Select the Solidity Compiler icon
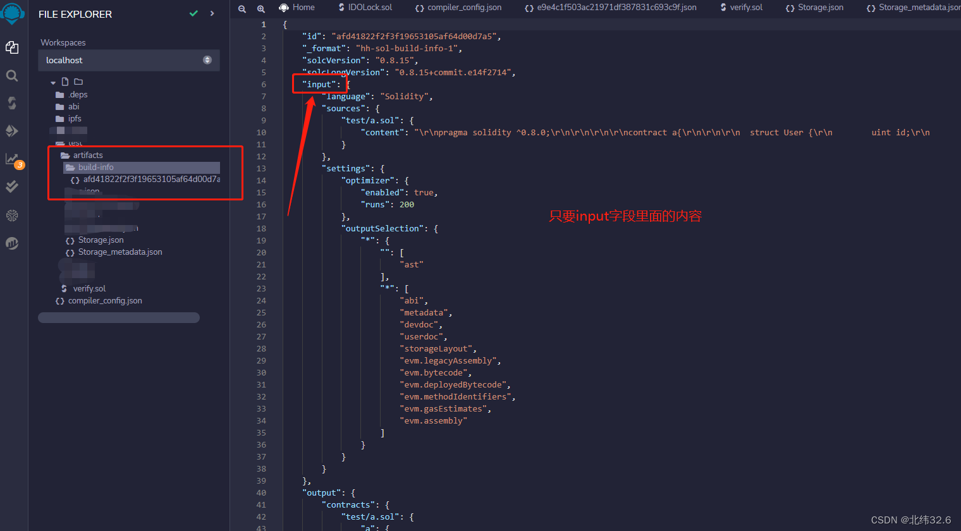This screenshot has height=531, width=961. (11, 102)
